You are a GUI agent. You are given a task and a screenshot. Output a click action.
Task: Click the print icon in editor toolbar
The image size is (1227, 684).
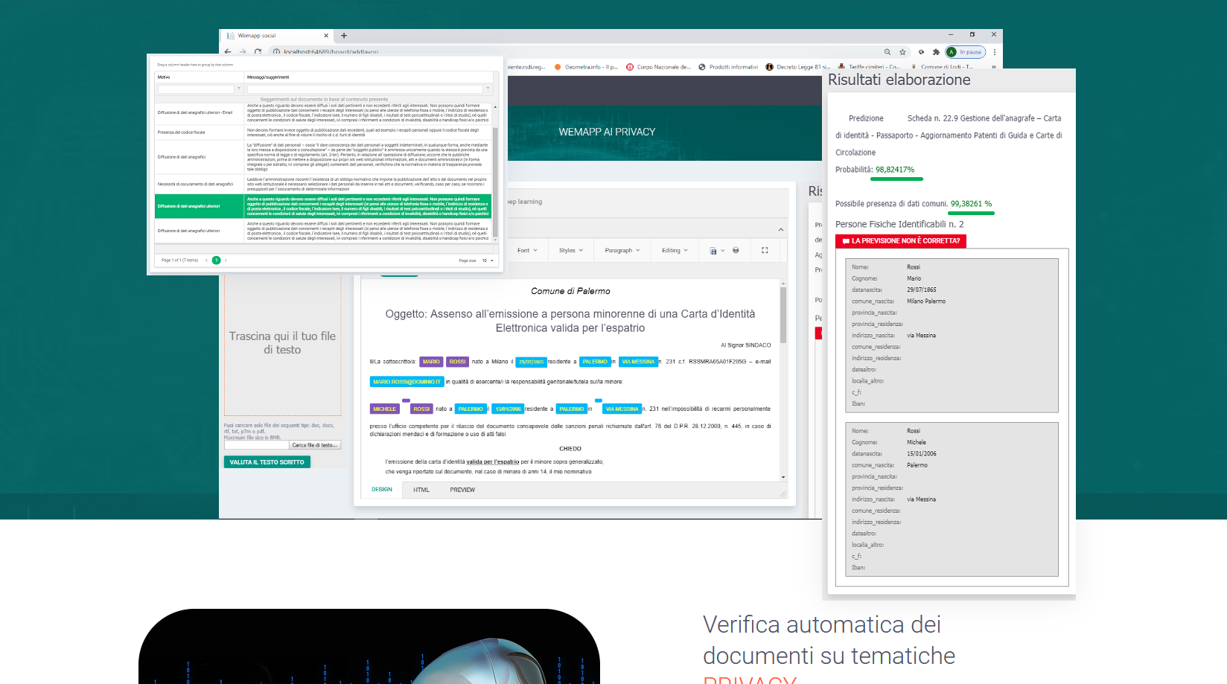(x=736, y=250)
